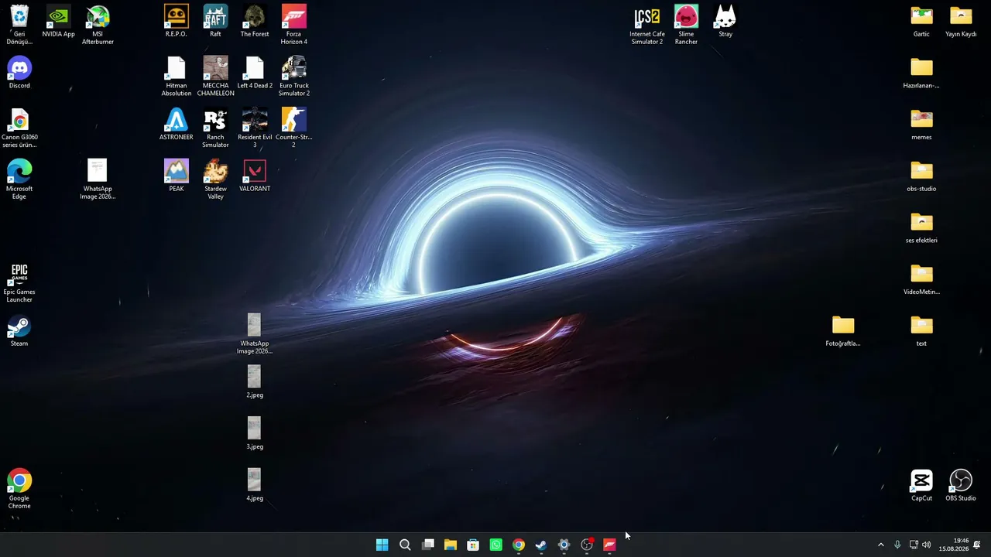Image resolution: width=991 pixels, height=557 pixels.
Task: Select the Yayın Kaydı folder
Action: click(961, 22)
